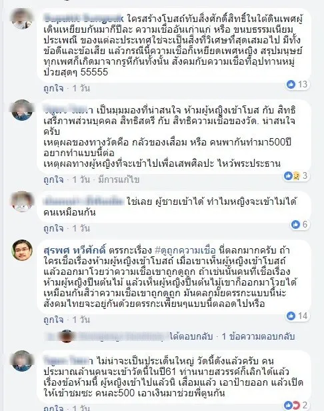Open สุรพศ ทวีศักดิ์ profile picture
Image resolution: width=324 pixels, height=411 pixels.
pos(22,250)
